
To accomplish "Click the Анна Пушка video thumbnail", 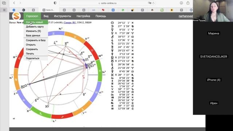I will pyautogui.click(x=213, y=11).
